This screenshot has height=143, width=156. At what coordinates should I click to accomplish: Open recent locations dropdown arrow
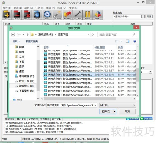point(23,35)
